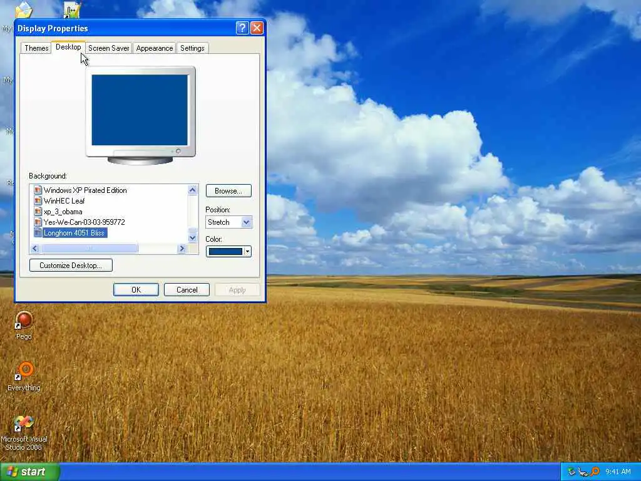Viewport: 641px width, 481px height.
Task: Open the Screen Saver tab
Action: pos(109,48)
